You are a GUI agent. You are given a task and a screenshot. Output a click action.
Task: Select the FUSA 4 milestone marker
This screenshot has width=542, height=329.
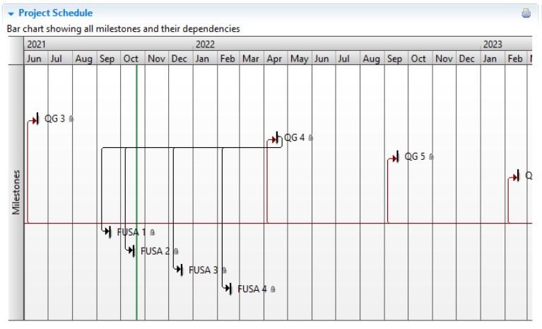230,289
